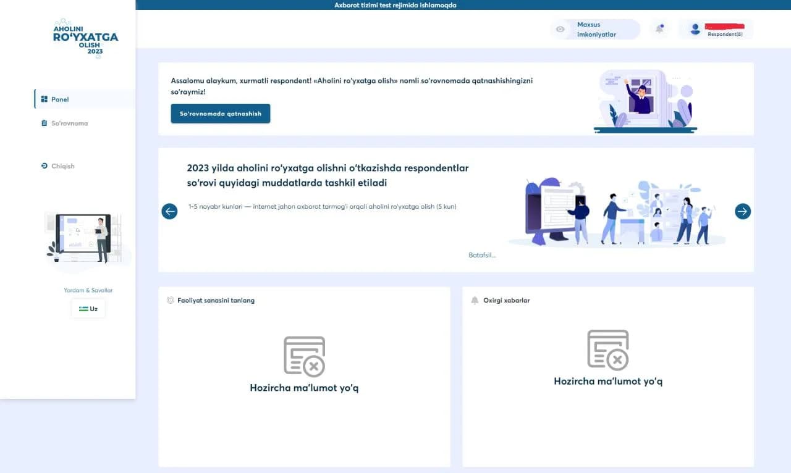Select the Panel menu item

[x=85, y=99]
